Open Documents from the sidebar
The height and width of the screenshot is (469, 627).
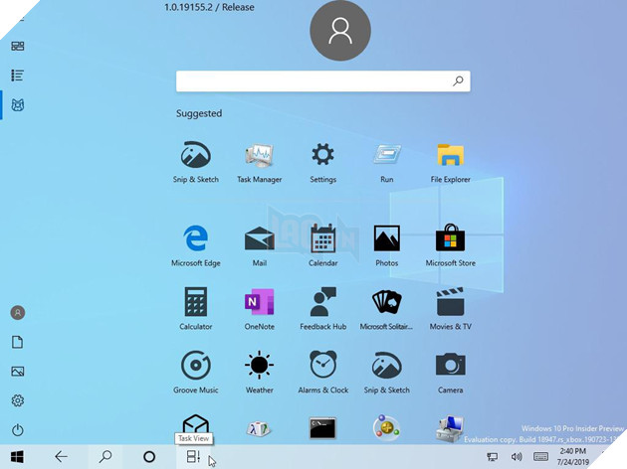[x=17, y=342]
